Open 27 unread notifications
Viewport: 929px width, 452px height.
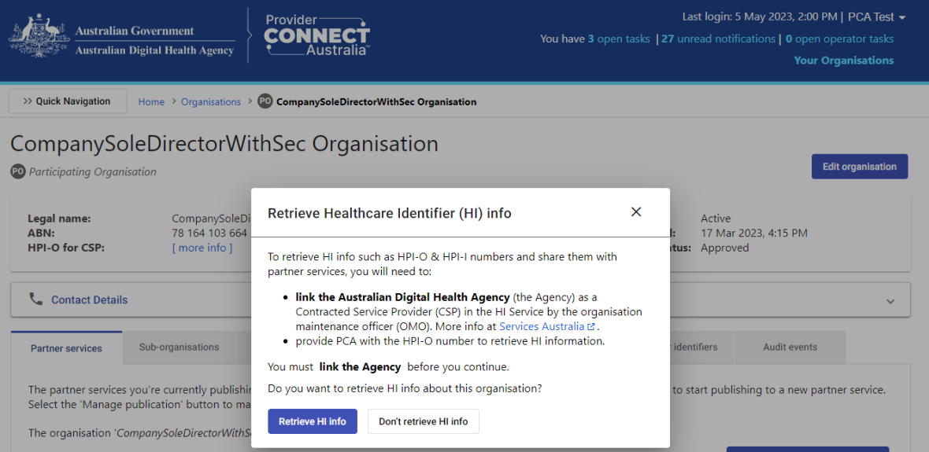pos(718,39)
